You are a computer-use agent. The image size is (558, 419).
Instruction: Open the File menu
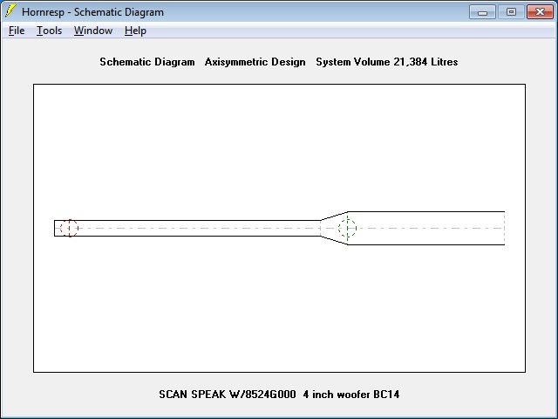(17, 31)
